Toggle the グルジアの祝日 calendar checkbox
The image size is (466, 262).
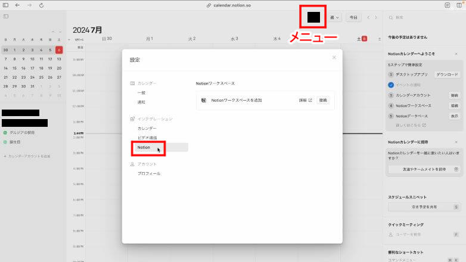coord(5,132)
